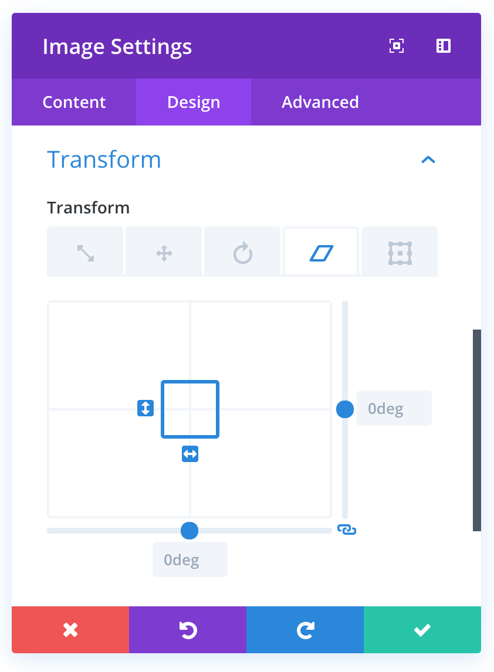This screenshot has height=672, width=494.
Task: Click the blue redo button
Action: coord(305,630)
